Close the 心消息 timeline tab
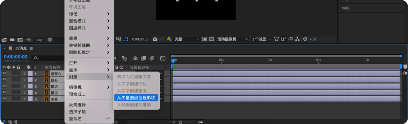This screenshot has width=408, height=124. pos(4,48)
